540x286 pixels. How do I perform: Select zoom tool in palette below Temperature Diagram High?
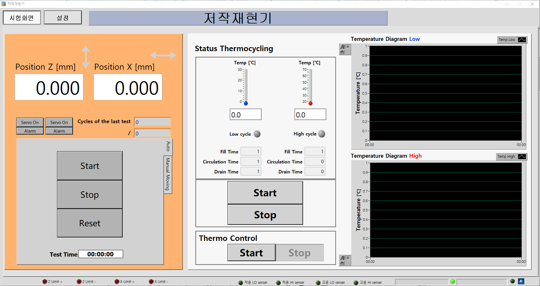pyautogui.click(x=342, y=258)
